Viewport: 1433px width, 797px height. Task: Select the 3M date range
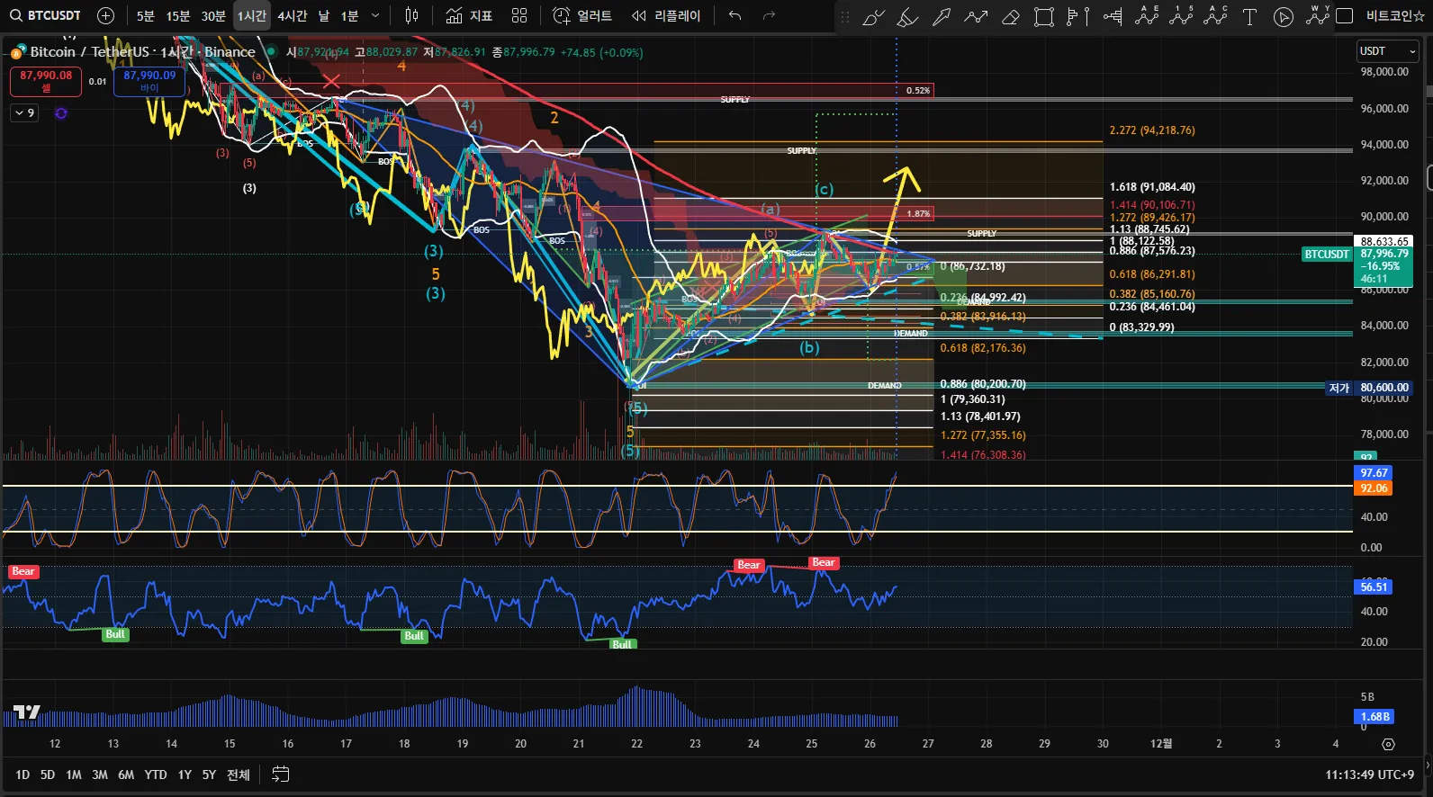(100, 775)
